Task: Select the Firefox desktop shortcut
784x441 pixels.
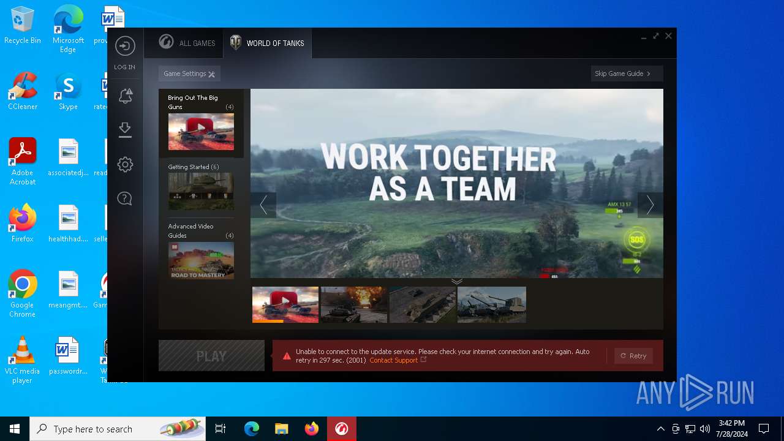Action: (23, 224)
